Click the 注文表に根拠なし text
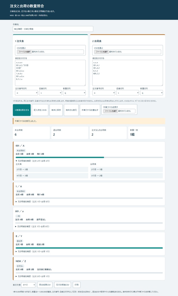 coord(44,269)
